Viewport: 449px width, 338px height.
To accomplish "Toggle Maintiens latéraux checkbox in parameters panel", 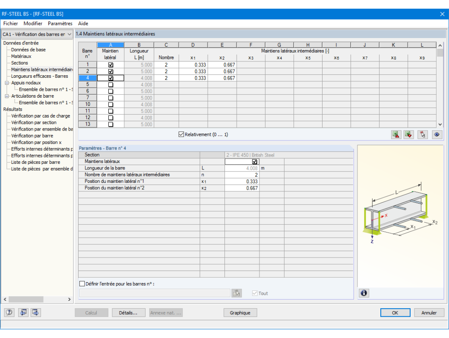I will coord(254,162).
